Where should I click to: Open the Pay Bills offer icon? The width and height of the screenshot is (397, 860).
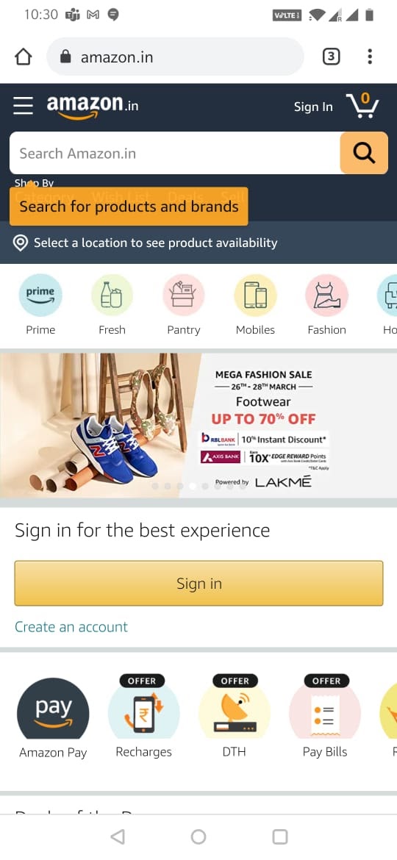[x=325, y=709]
